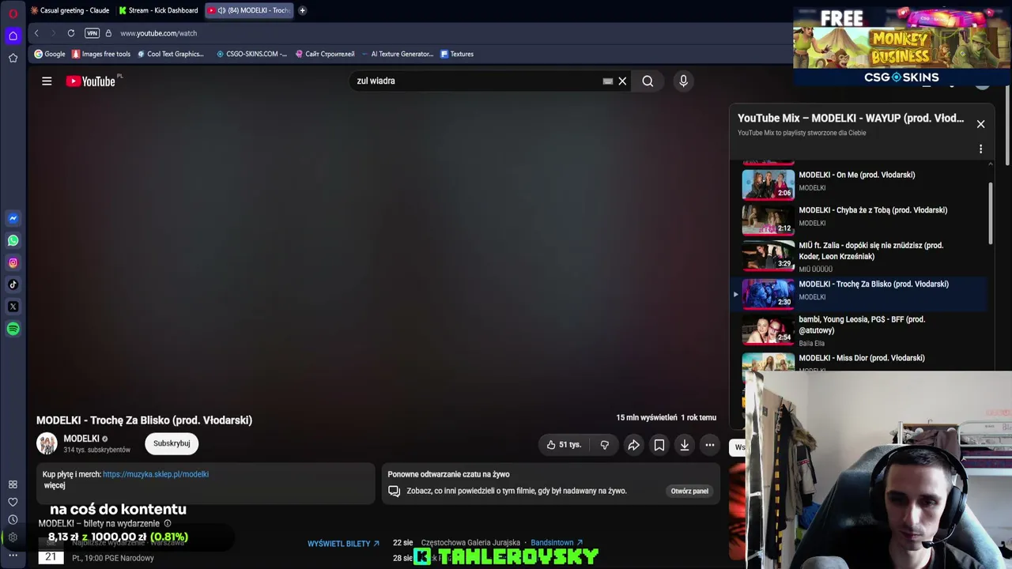The image size is (1012, 569).
Task: Toggle the VPN badge in address bar
Action: pos(93,33)
